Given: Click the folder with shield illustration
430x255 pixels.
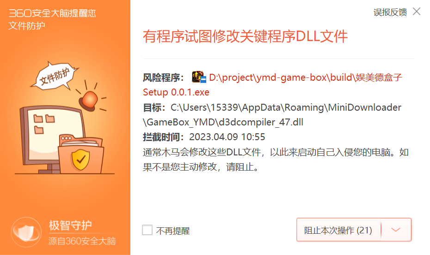Looking at the screenshot, I should point(81,154).
